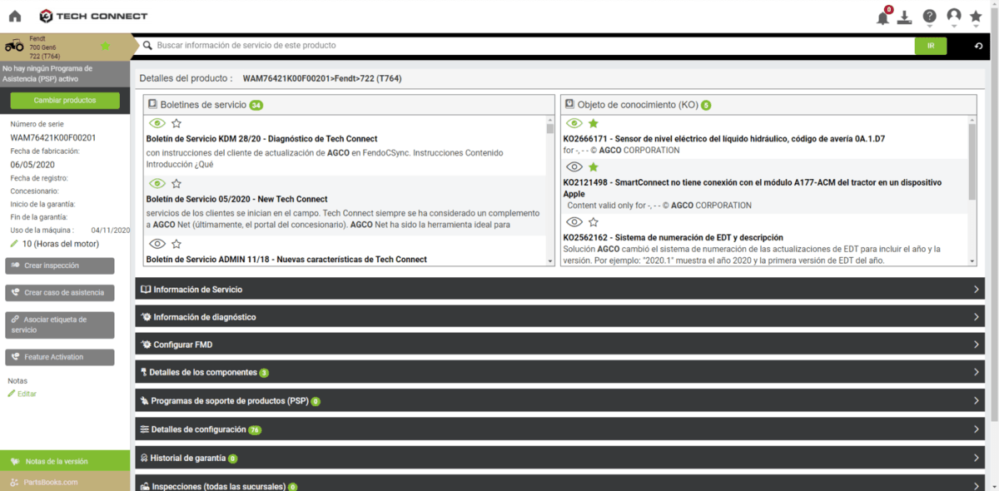The height and width of the screenshot is (491, 999).
Task: Click the Fendt tractor product icon
Action: (14, 46)
